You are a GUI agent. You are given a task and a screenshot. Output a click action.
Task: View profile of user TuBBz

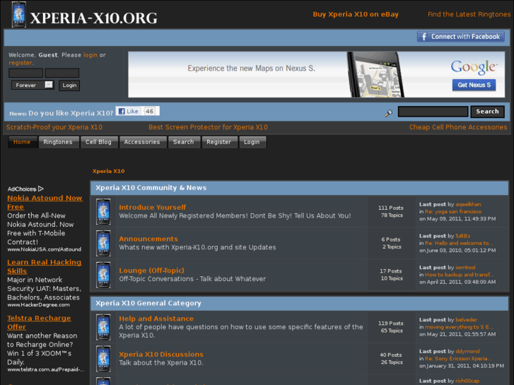463,236
